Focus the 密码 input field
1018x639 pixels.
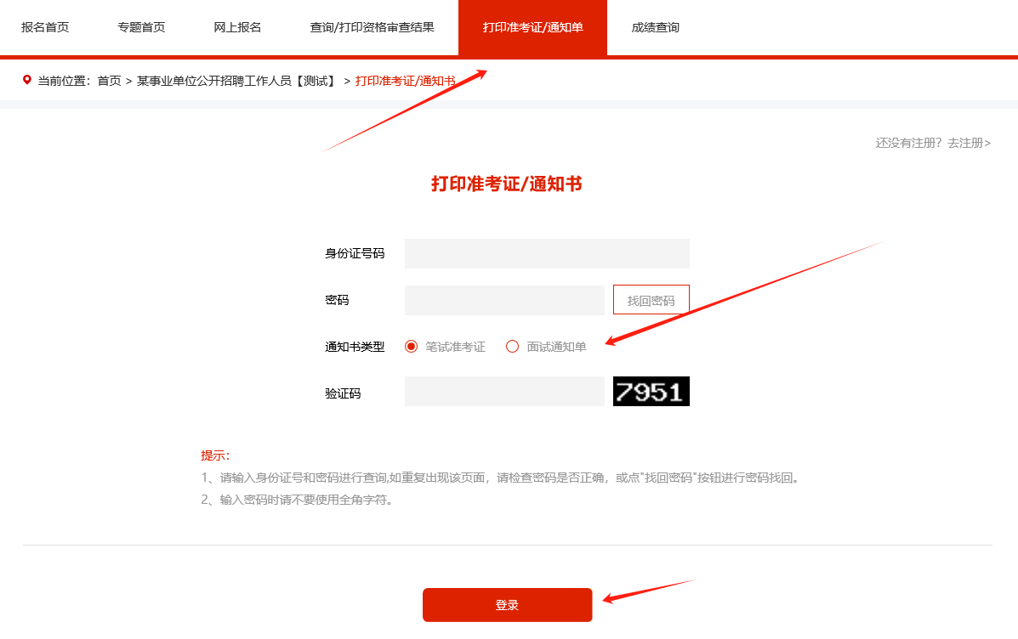tap(504, 300)
